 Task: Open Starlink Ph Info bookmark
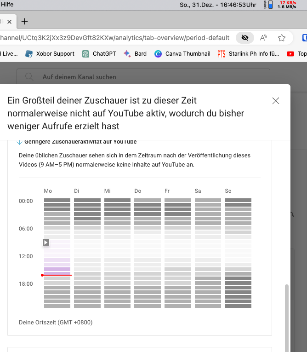pos(248,54)
